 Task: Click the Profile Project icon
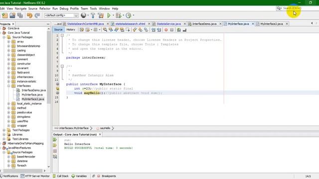129,15
